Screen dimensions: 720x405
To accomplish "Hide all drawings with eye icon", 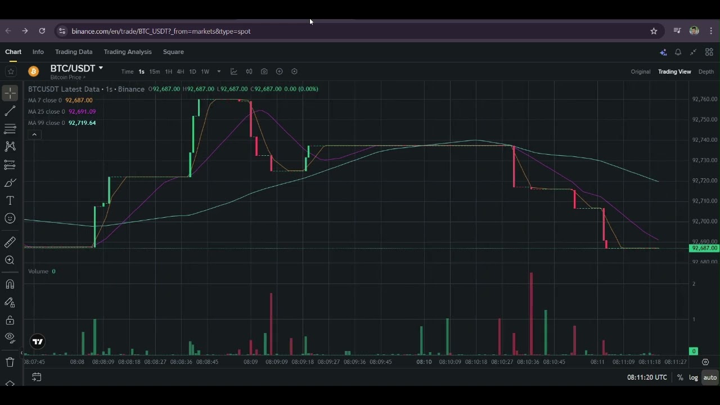I will click(x=10, y=337).
